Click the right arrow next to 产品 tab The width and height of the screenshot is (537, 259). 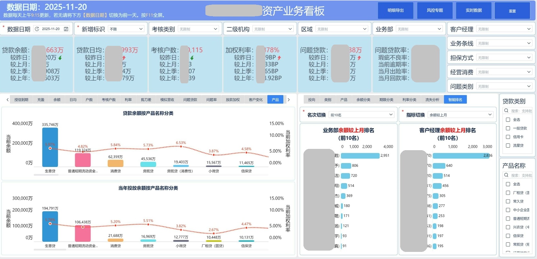click(289, 100)
